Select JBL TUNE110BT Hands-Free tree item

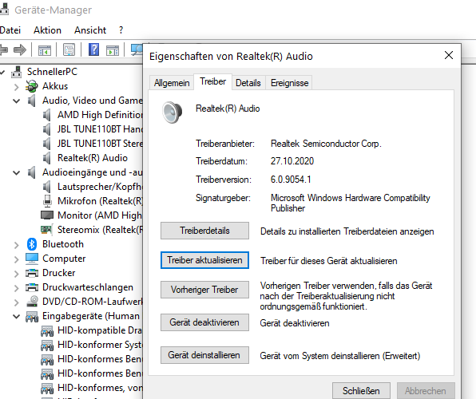click(x=100, y=129)
